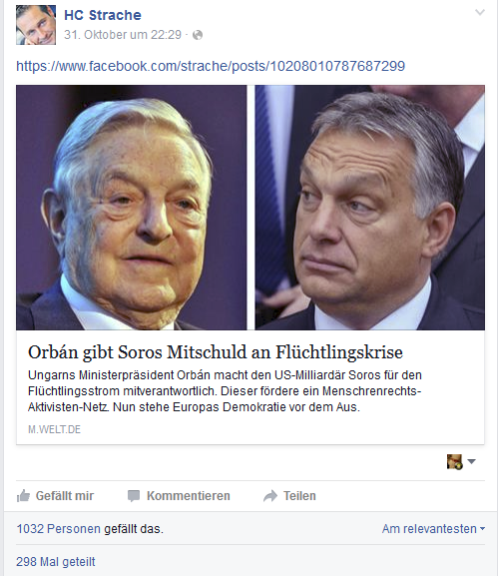The width and height of the screenshot is (498, 576).
Task: Open the HC Strache page name link
Action: click(103, 15)
